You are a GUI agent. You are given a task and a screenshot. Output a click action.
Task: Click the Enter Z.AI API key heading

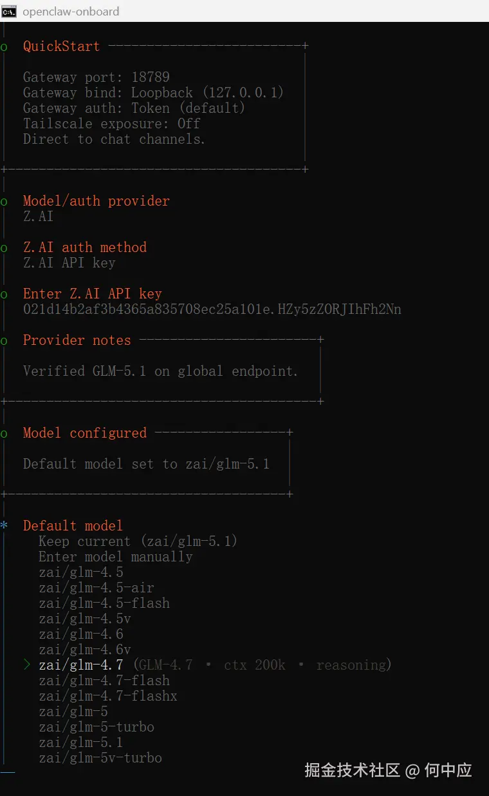point(92,294)
